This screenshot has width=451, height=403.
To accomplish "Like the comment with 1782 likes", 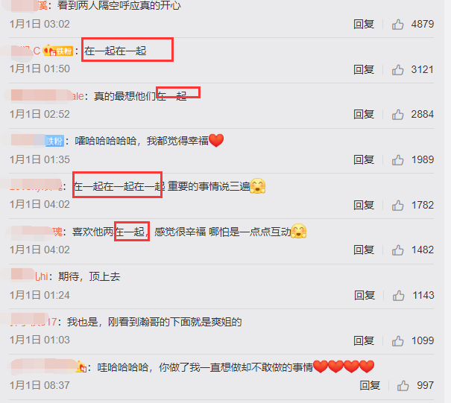I will (397, 206).
